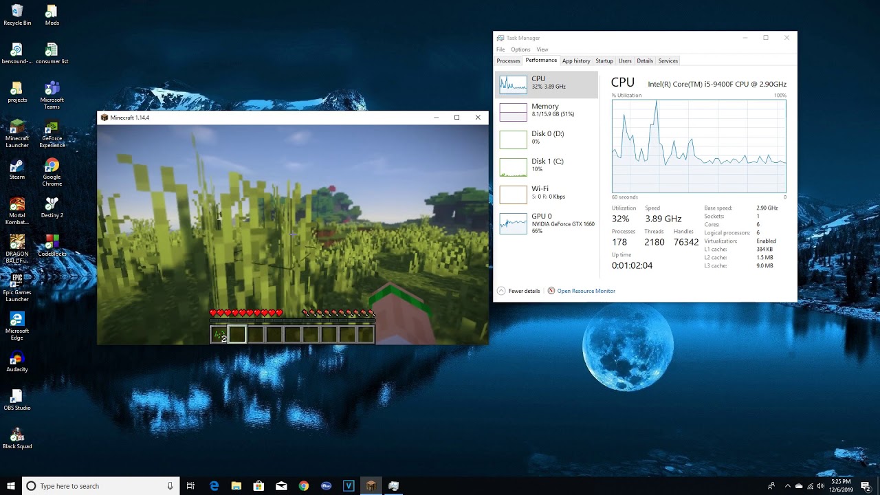Screen dimensions: 880x495
Task: Switch to the Processes tab
Action: click(x=509, y=60)
